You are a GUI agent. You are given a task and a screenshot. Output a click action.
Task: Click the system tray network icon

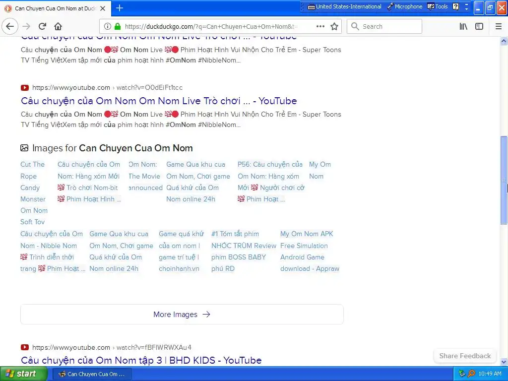click(x=462, y=374)
